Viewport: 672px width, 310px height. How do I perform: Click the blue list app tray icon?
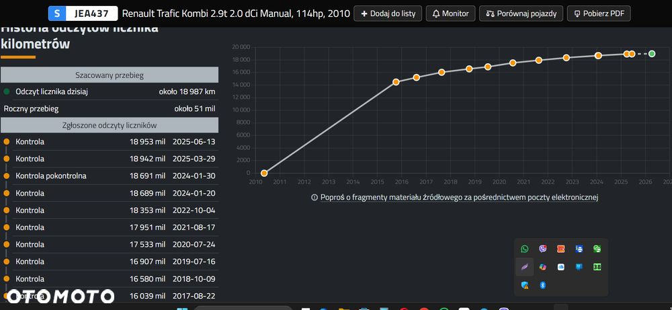579,249
